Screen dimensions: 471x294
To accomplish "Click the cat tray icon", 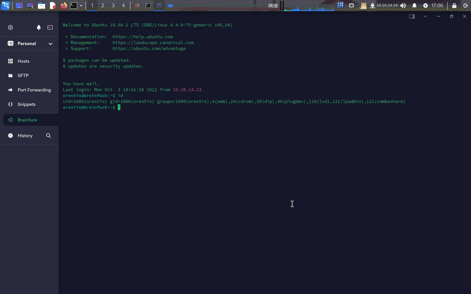I will (363, 6).
